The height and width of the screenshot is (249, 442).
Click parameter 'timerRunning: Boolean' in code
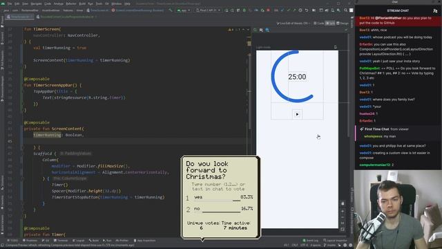[59, 135]
